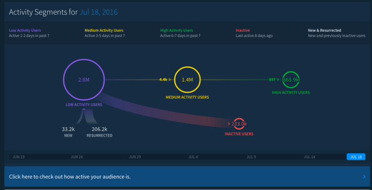Screen dimensions: 372x190
Task: Click the green High Activity Users 665.9k circle
Action: point(291,80)
